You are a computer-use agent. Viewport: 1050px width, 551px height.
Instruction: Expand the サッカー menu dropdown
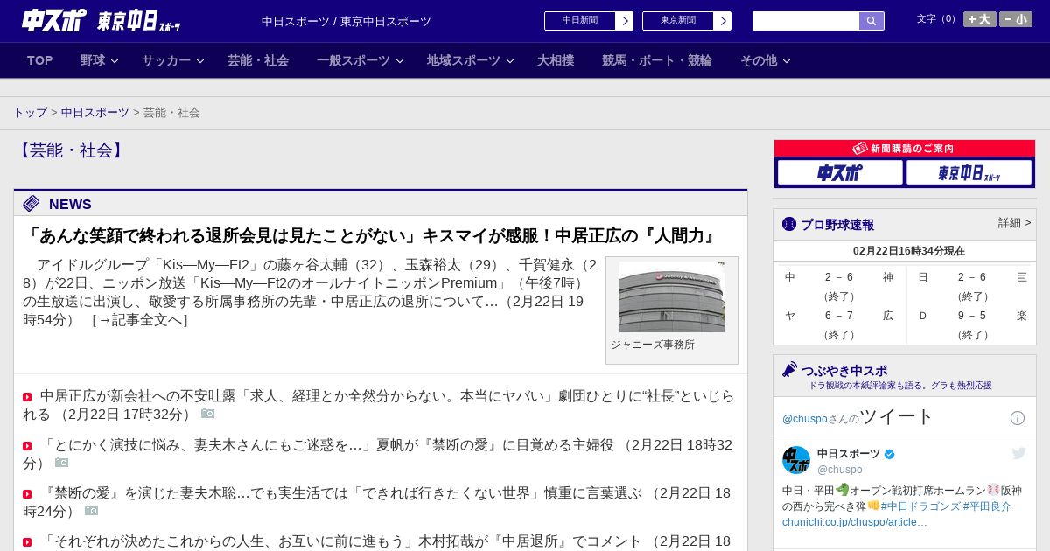click(x=173, y=60)
